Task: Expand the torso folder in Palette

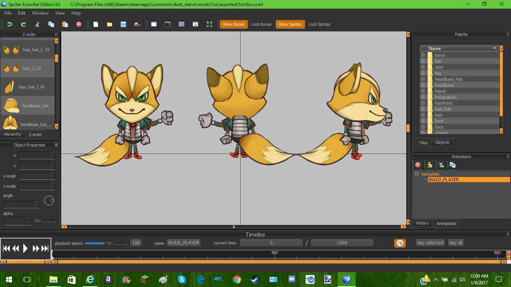Action: (x=423, y=55)
